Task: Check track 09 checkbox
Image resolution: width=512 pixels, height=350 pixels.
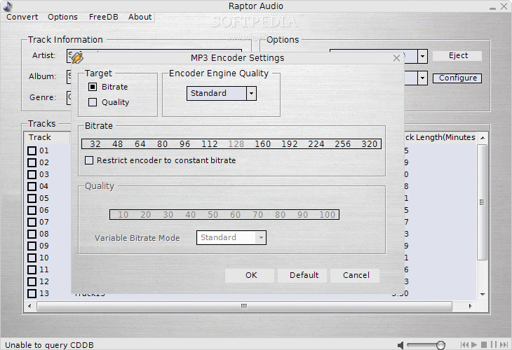Action: 32,246
